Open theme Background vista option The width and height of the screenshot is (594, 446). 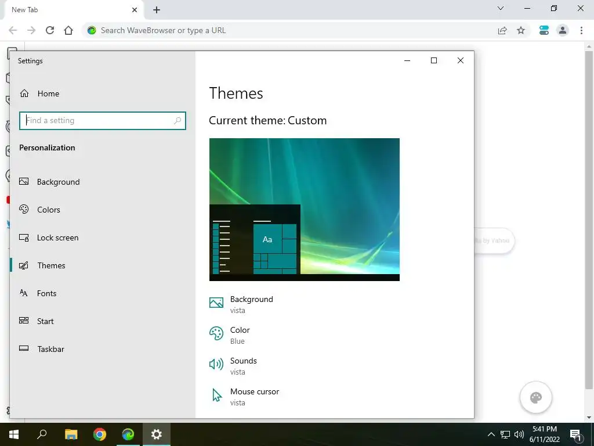tap(241, 304)
